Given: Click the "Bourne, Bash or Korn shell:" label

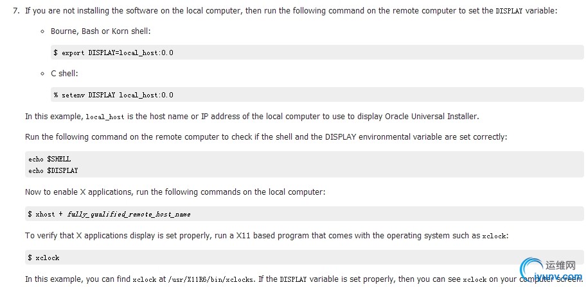Looking at the screenshot, I should (100, 31).
